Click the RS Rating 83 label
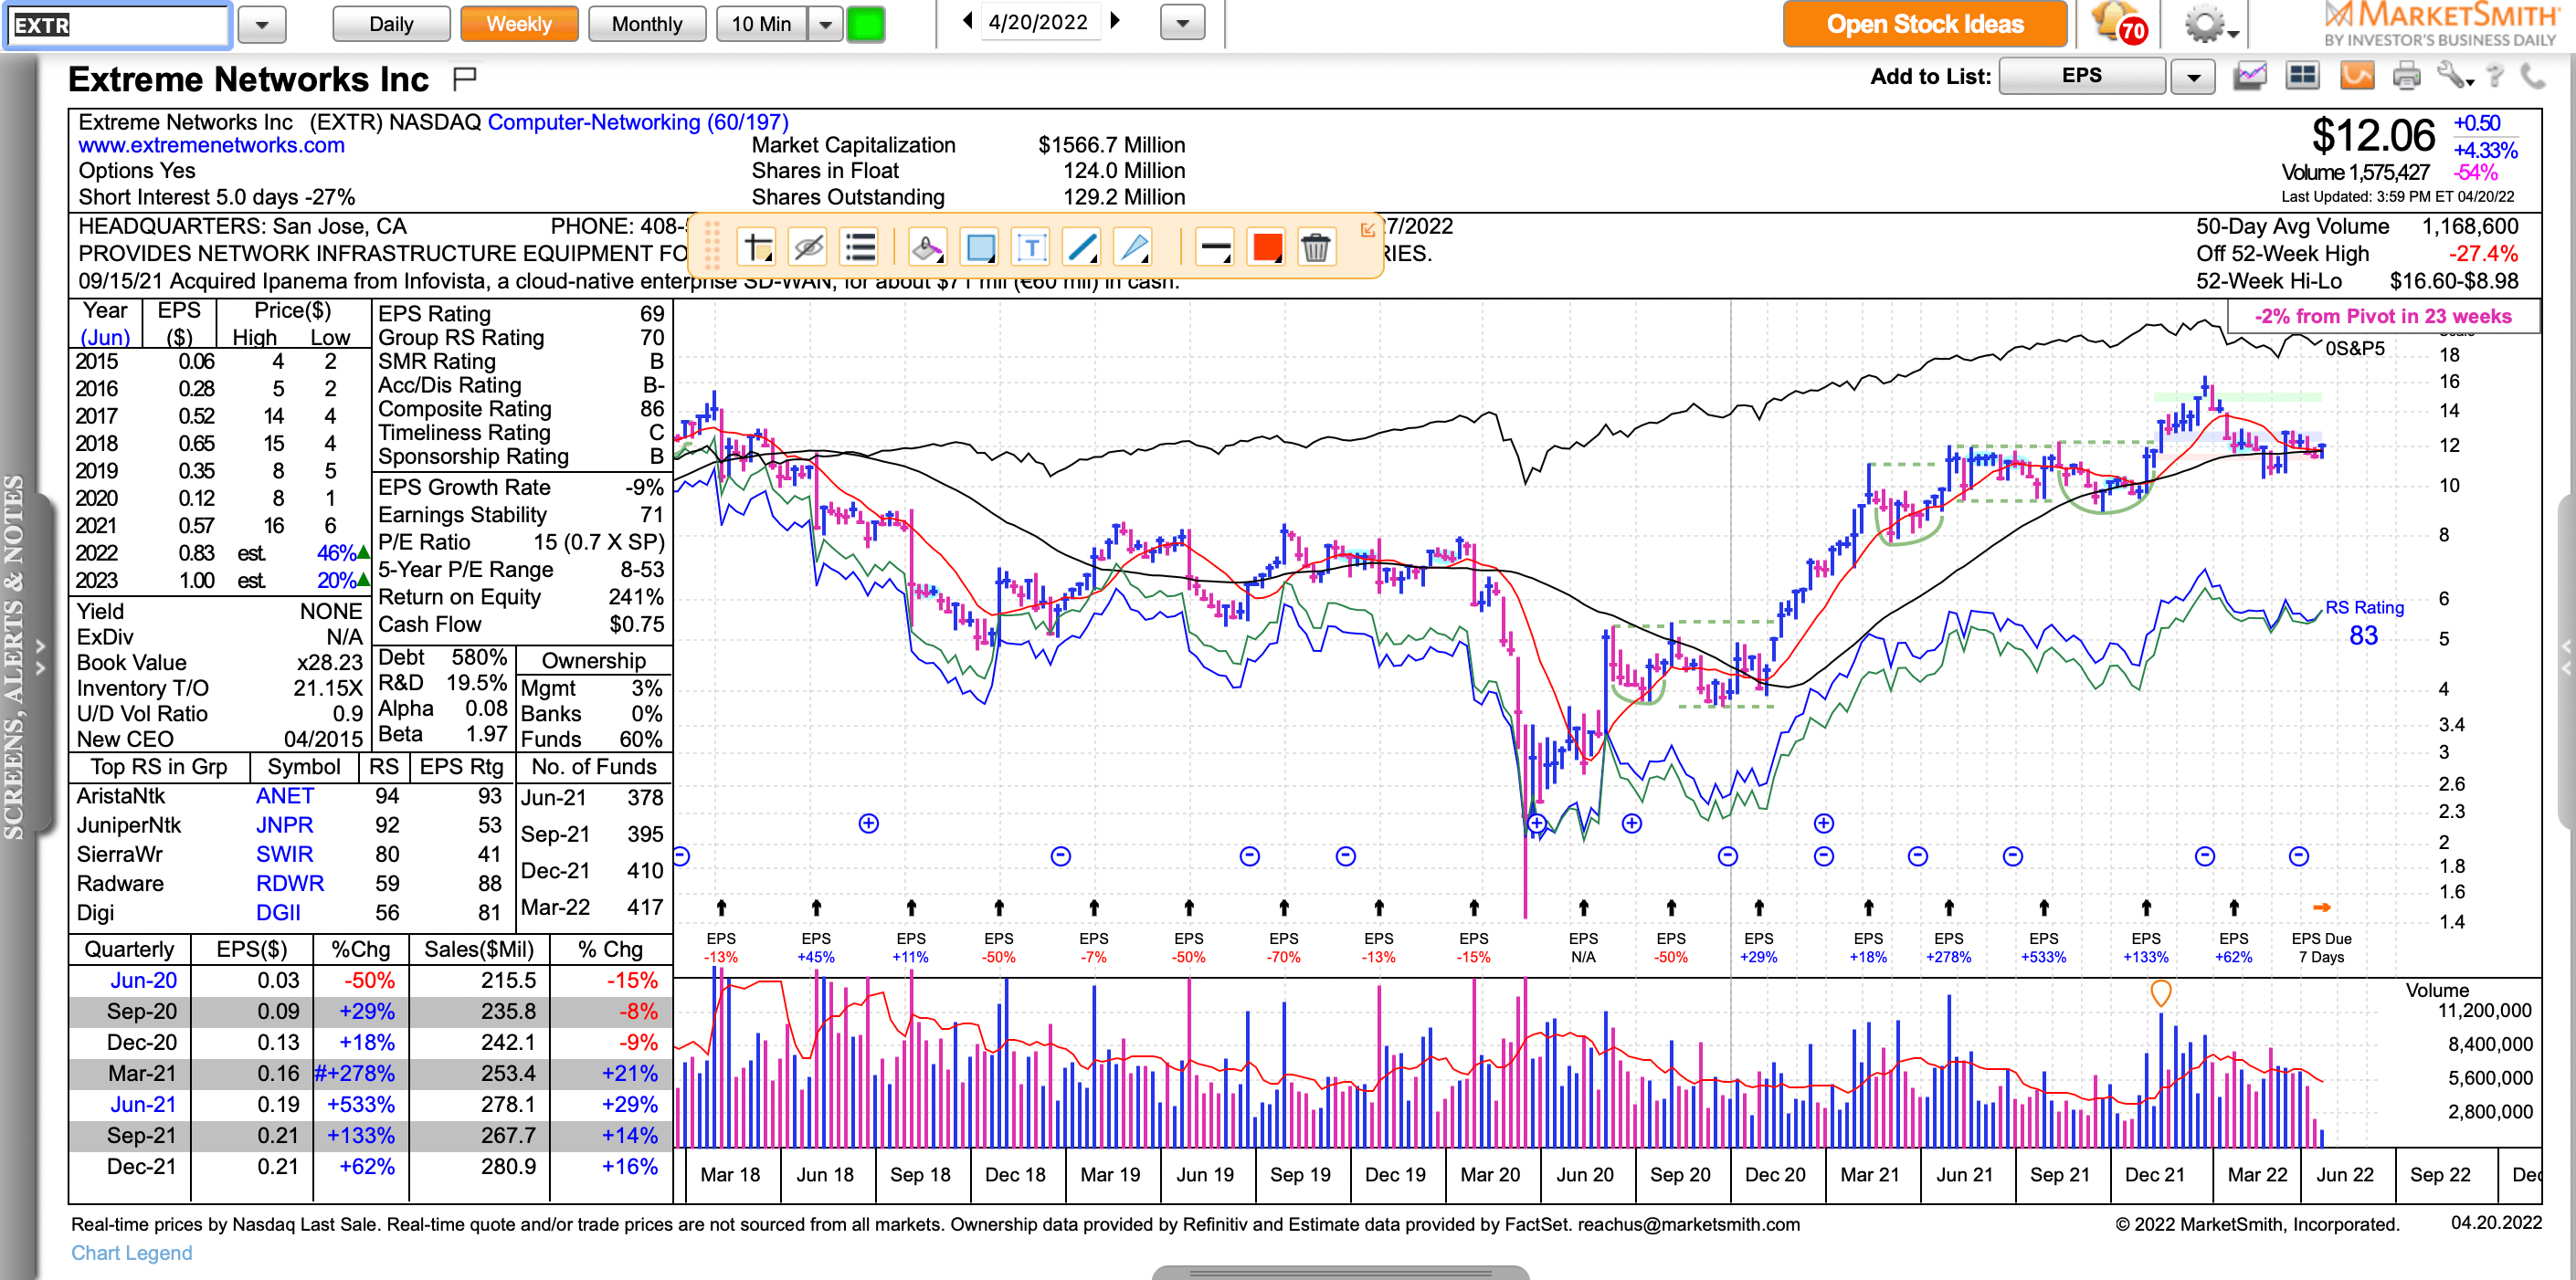The width and height of the screenshot is (2576, 1280). [2364, 623]
